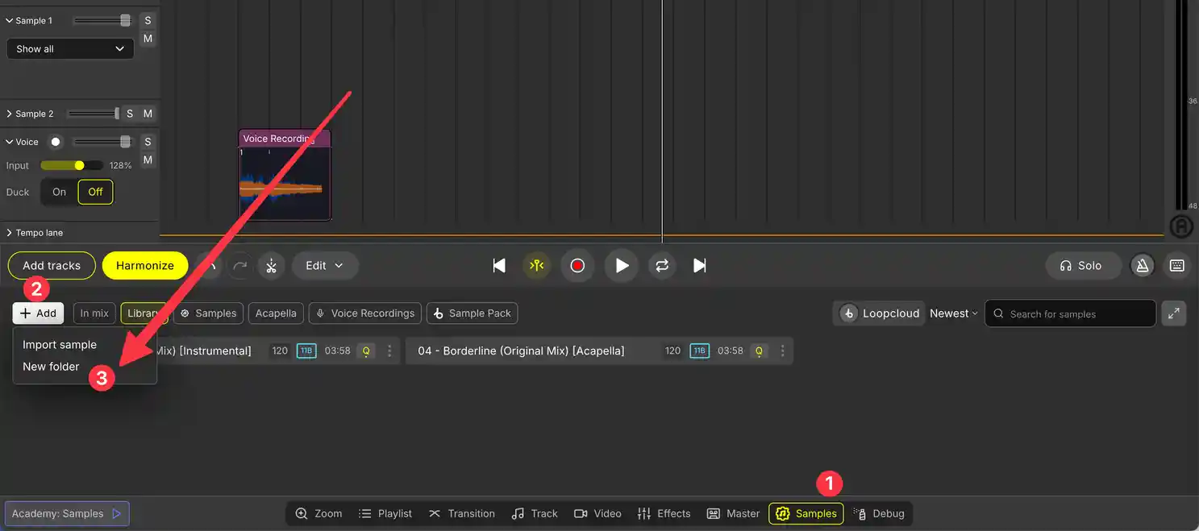
Task: Open the Show all dropdown
Action: pos(70,49)
